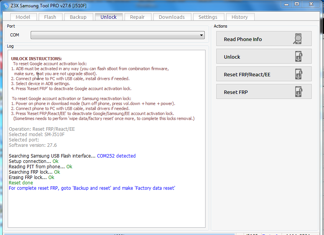The height and width of the screenshot is (235, 324).
Task: Open the Flash tab
Action: [50, 17]
